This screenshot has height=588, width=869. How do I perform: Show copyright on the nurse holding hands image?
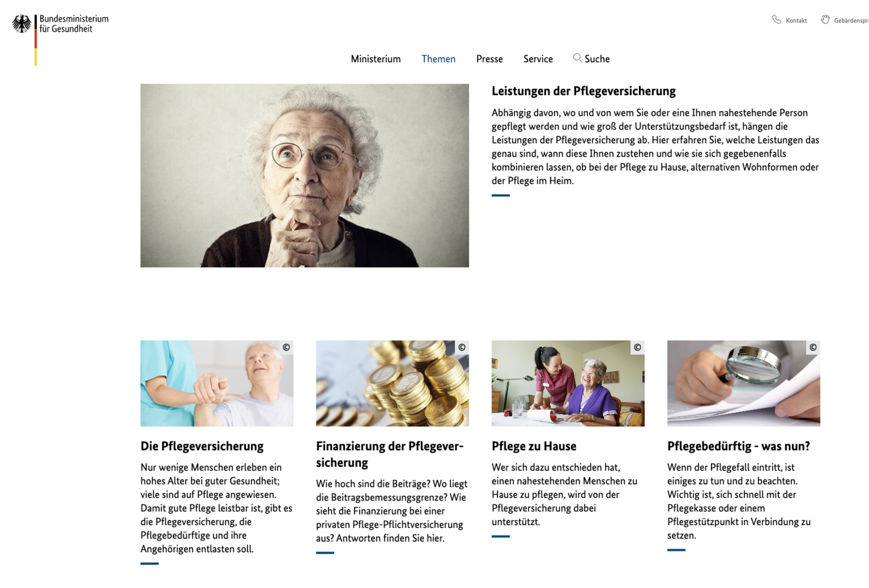pyautogui.click(x=286, y=348)
